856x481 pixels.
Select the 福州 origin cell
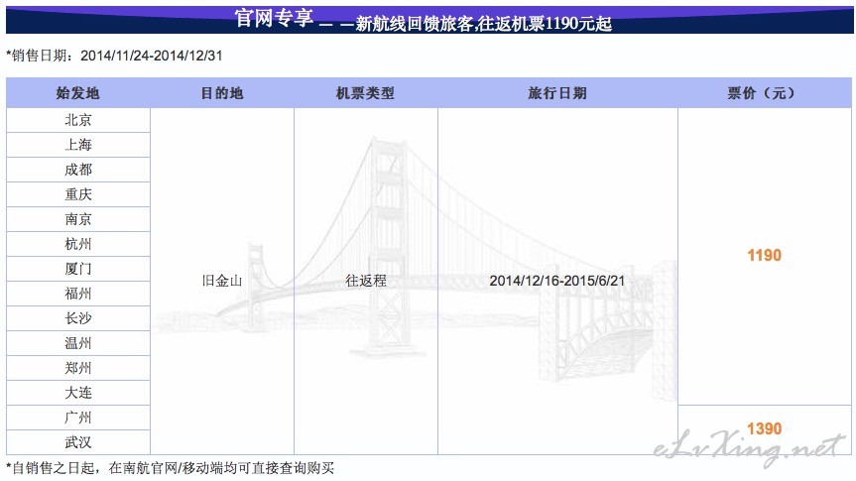pos(78,294)
